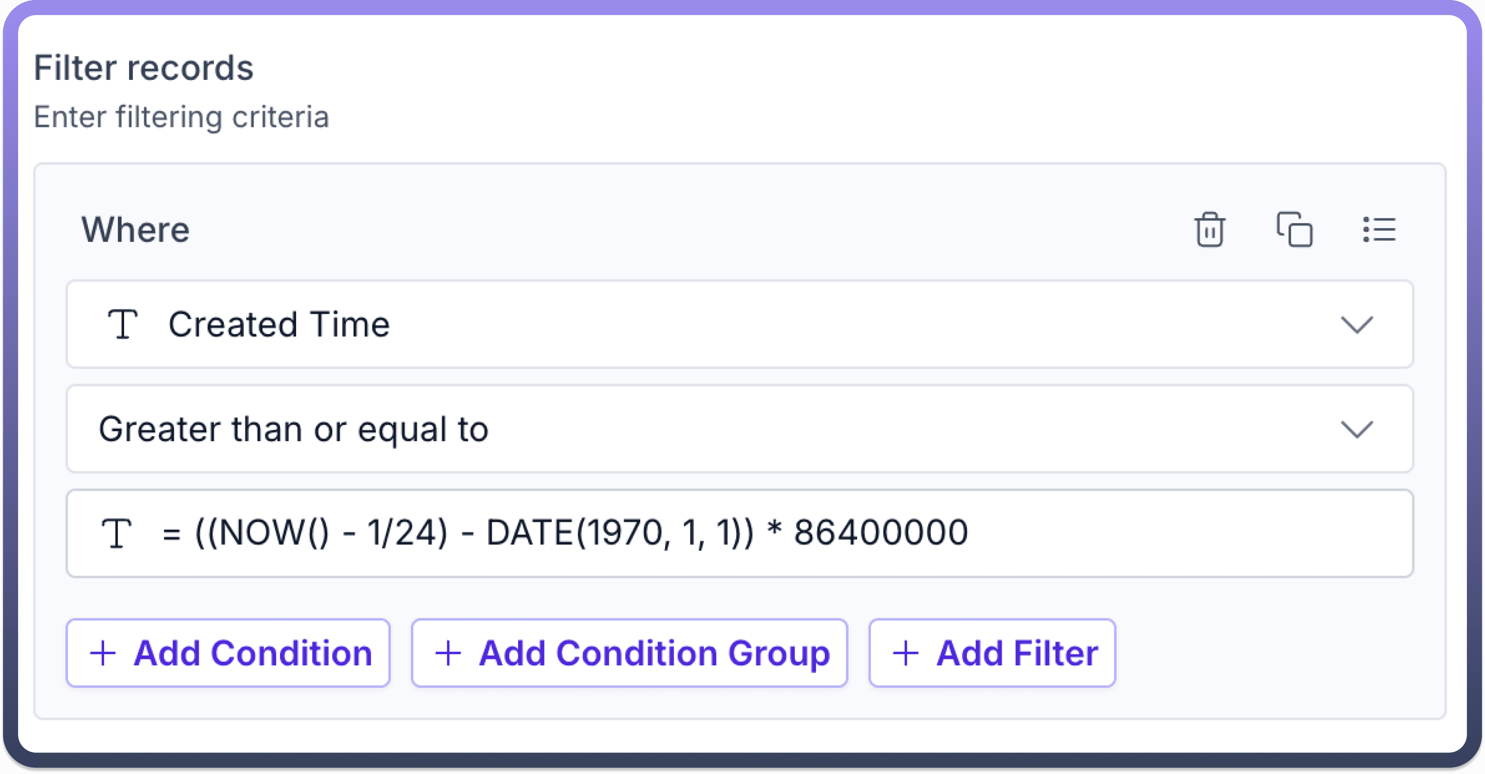Click the 86400000 value in formula
The image size is (1485, 774).
(880, 532)
